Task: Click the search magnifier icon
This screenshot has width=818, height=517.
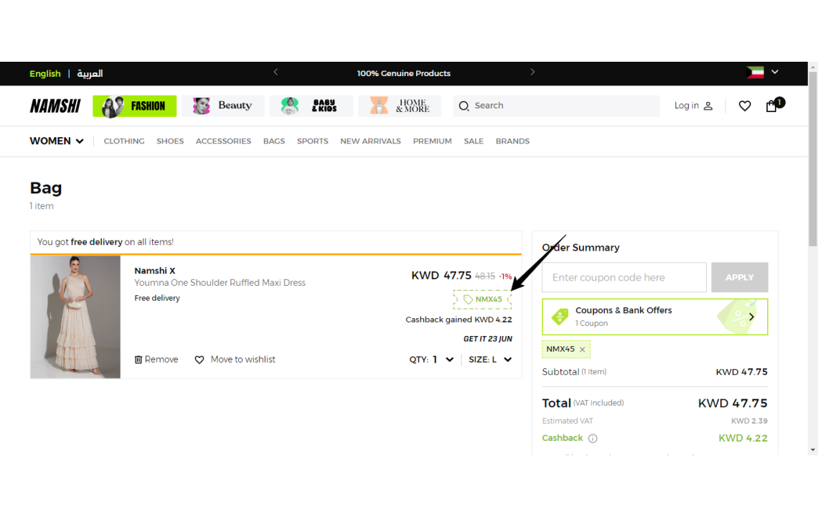Action: point(464,106)
